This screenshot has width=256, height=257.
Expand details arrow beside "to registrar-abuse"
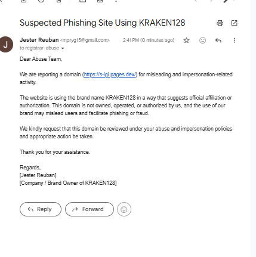(63, 48)
